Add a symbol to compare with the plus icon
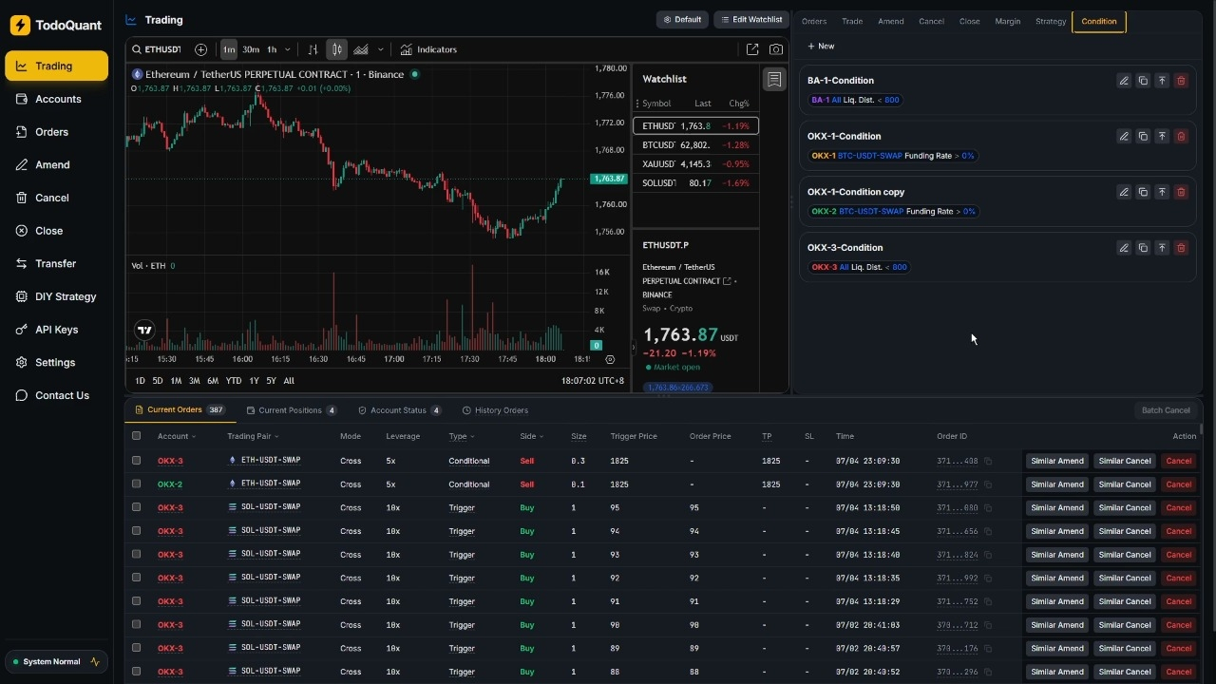Viewport: 1216px width, 684px height. click(x=200, y=49)
